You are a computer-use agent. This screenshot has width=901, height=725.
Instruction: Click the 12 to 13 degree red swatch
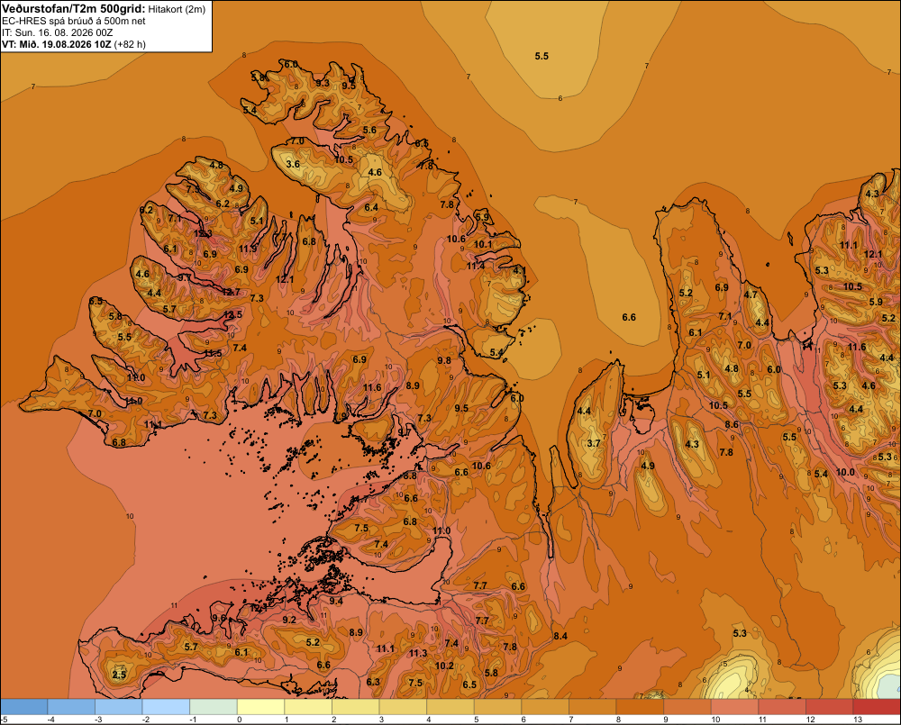(829, 707)
